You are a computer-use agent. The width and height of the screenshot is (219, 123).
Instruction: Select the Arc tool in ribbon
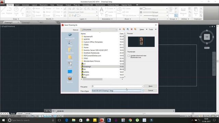[x=23, y=11]
